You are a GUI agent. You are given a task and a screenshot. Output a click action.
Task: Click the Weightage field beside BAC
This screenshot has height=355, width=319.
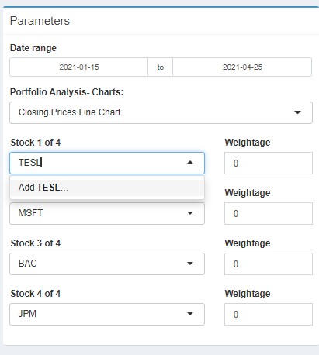pyautogui.click(x=269, y=264)
